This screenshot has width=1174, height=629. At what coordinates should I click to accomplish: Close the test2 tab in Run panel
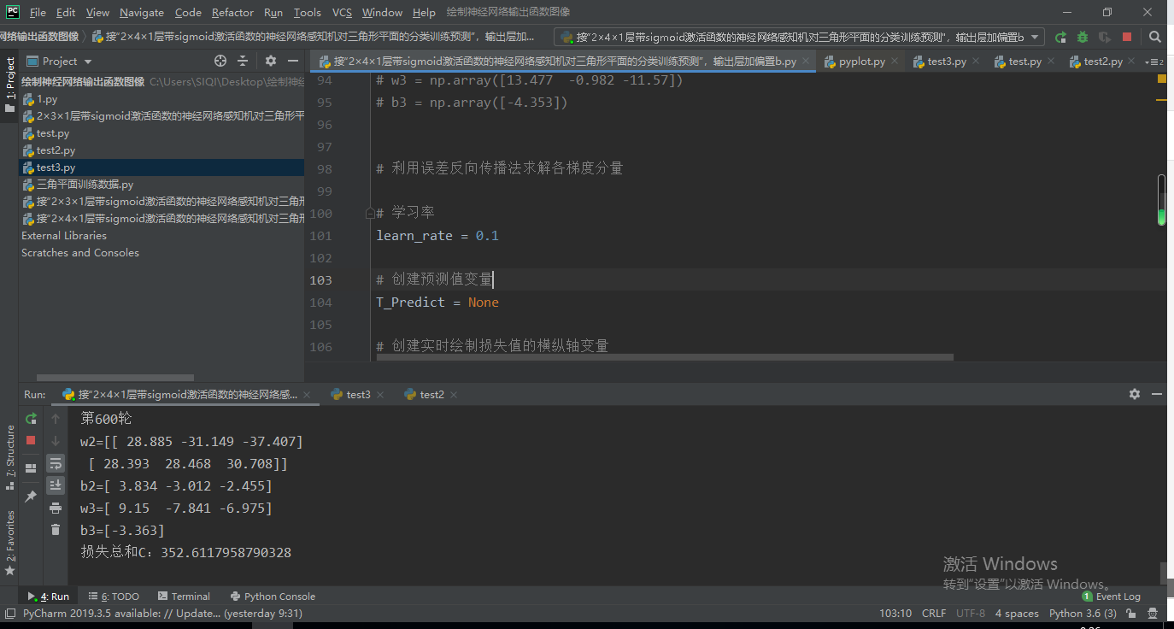click(x=454, y=395)
